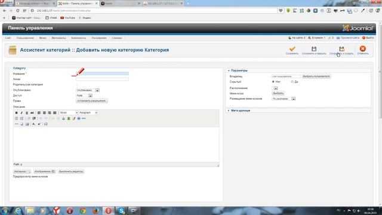This screenshot has height=215, width=382.
Task: Click the Сохранить и закрыть floppy icon
Action: coord(314,49)
